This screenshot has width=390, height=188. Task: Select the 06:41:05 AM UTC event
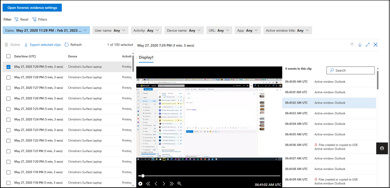[x=329, y=135]
